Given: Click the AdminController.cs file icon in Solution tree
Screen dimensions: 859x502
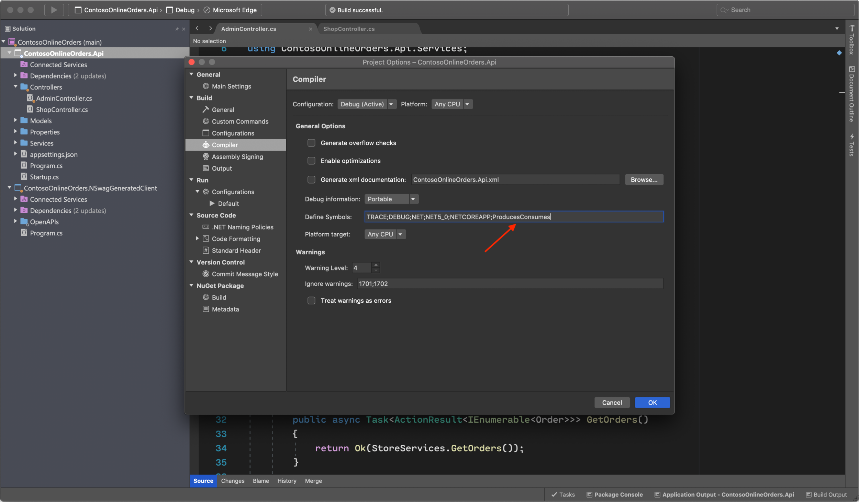Looking at the screenshot, I should point(30,98).
